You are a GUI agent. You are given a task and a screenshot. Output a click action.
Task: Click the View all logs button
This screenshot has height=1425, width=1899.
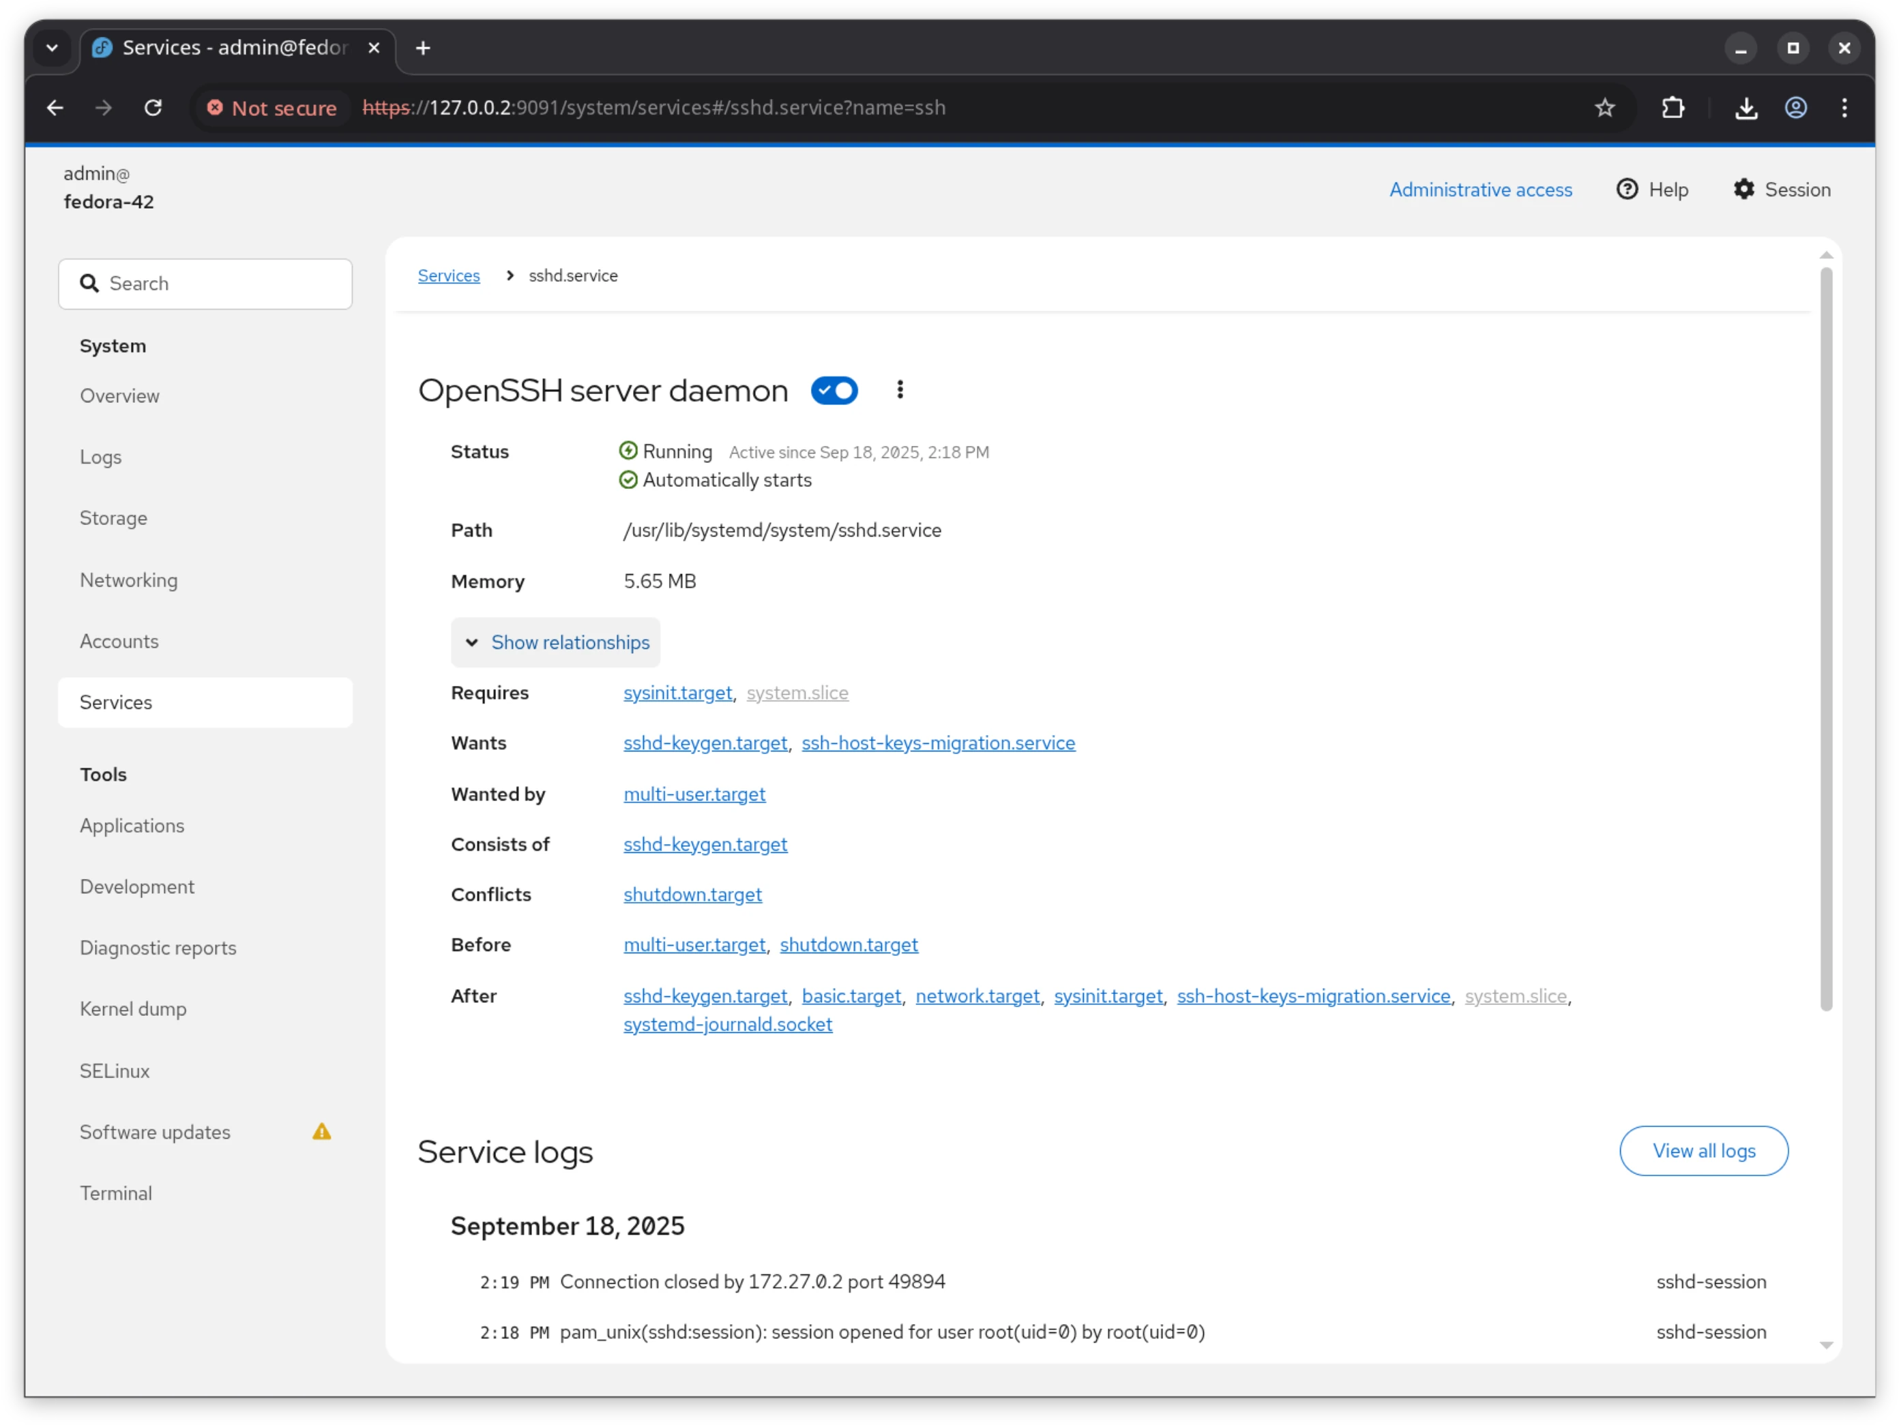pyautogui.click(x=1703, y=1150)
